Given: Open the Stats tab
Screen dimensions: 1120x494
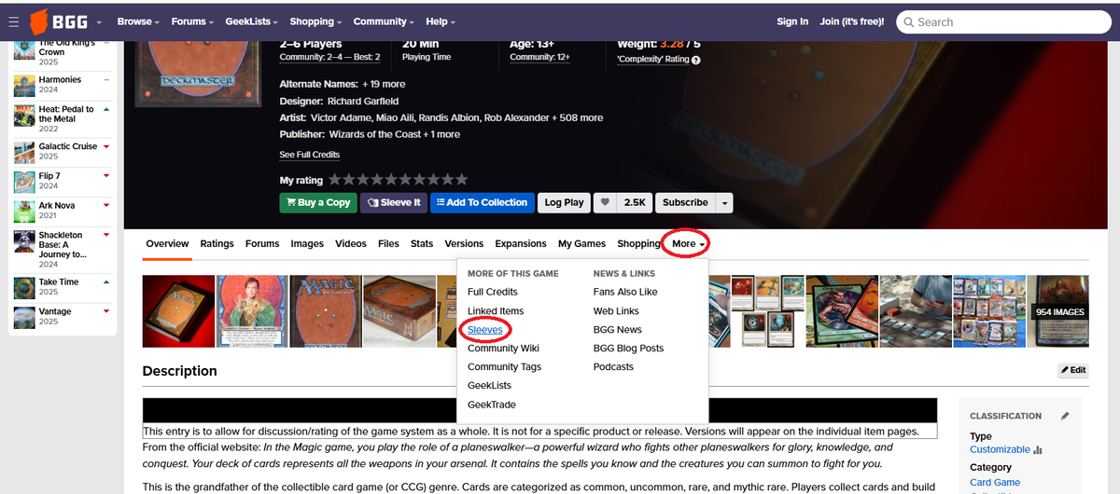Looking at the screenshot, I should (422, 244).
